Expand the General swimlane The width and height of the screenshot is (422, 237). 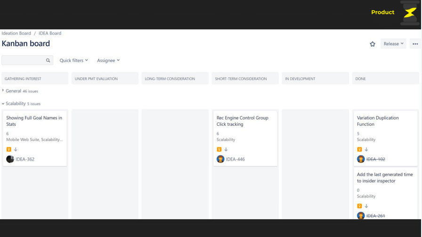pyautogui.click(x=3, y=91)
